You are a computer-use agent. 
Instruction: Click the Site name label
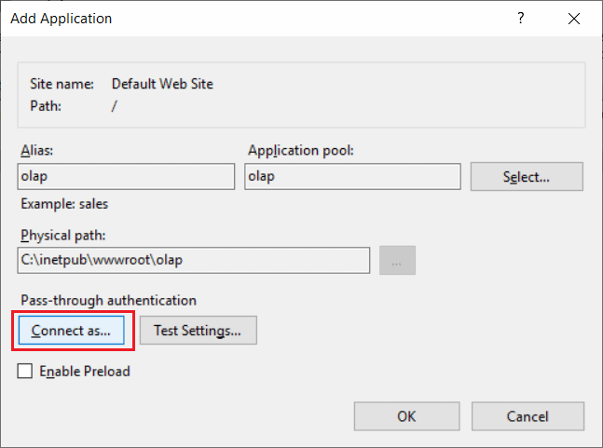pyautogui.click(x=62, y=84)
